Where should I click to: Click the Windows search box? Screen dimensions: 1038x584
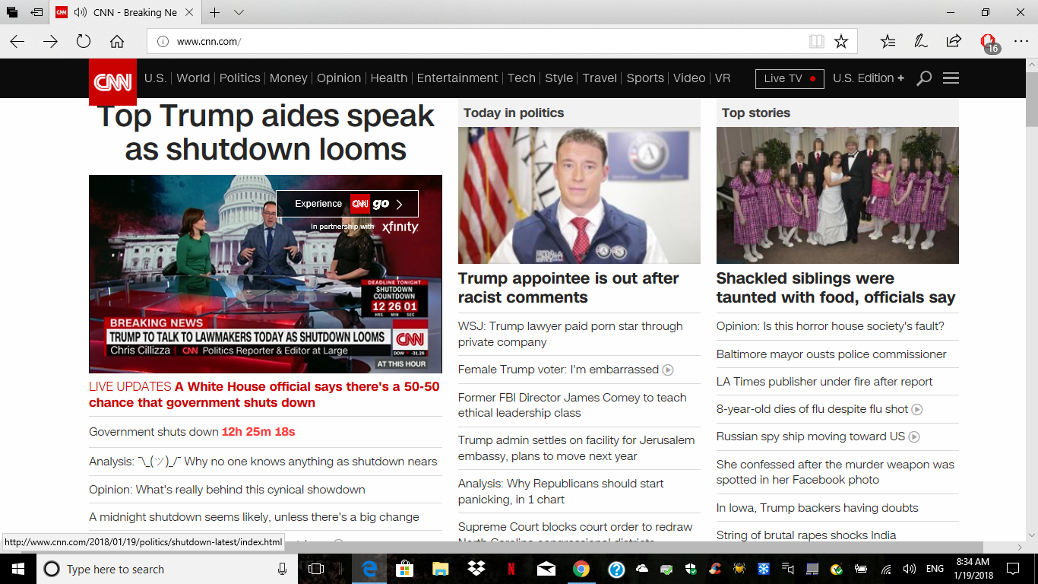[167, 569]
